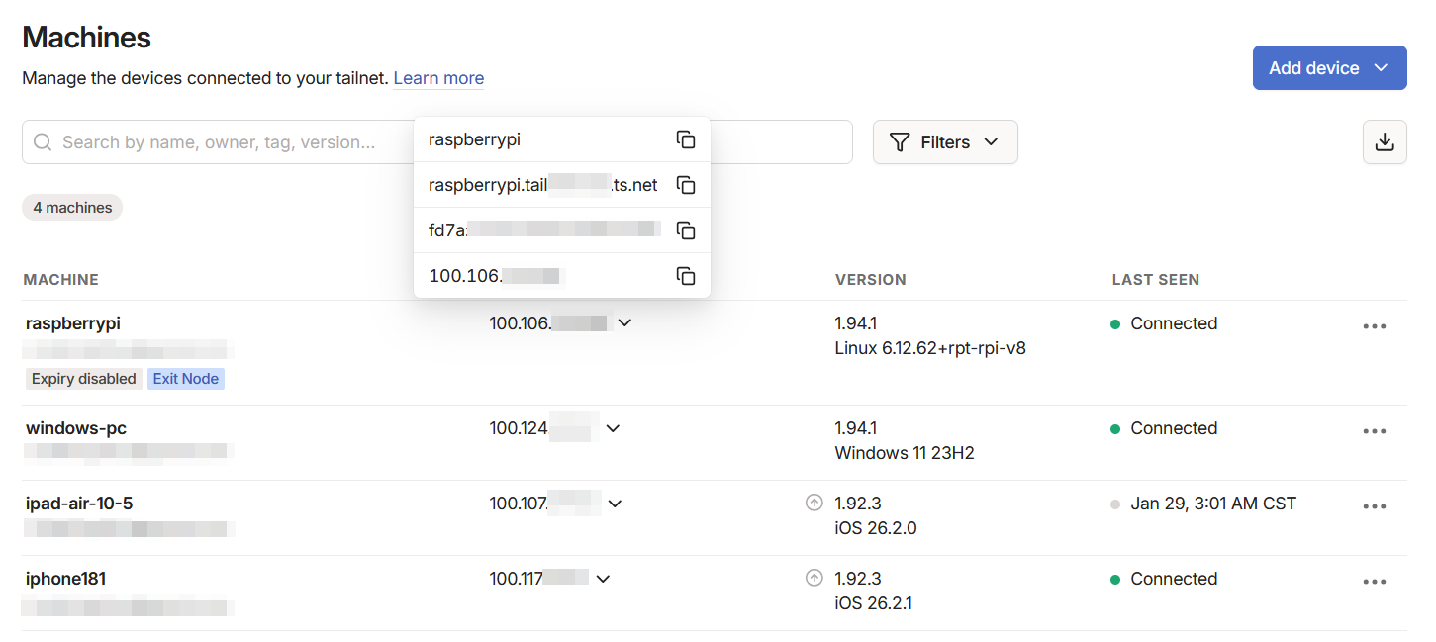Screen dimensions: 1436x642
Task: Click update-available icon for ipad-air-10-5
Action: point(814,503)
